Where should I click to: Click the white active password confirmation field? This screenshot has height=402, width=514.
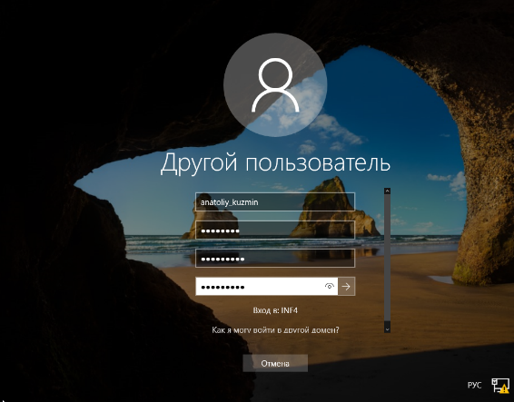coord(266,287)
